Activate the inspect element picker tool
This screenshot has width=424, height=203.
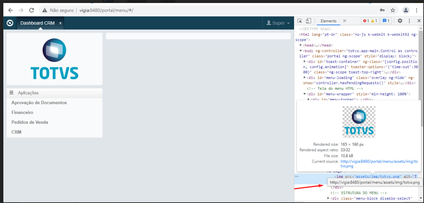pos(300,21)
